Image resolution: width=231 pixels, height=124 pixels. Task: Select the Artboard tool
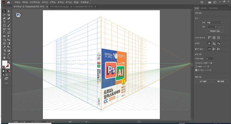pyautogui.click(x=4, y=54)
